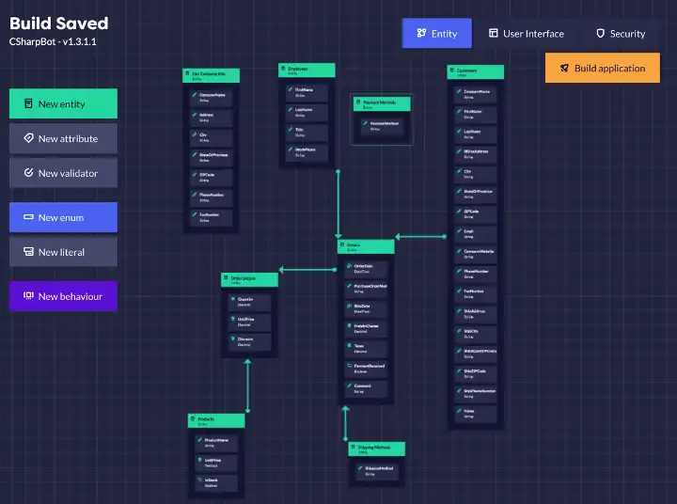This screenshot has width=677, height=504.
Task: Select the Order Details entity header
Action: coord(250,279)
